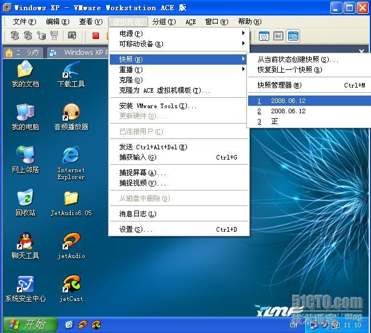
Task: Click the first snapshot toolbar icon
Action: (15, 36)
